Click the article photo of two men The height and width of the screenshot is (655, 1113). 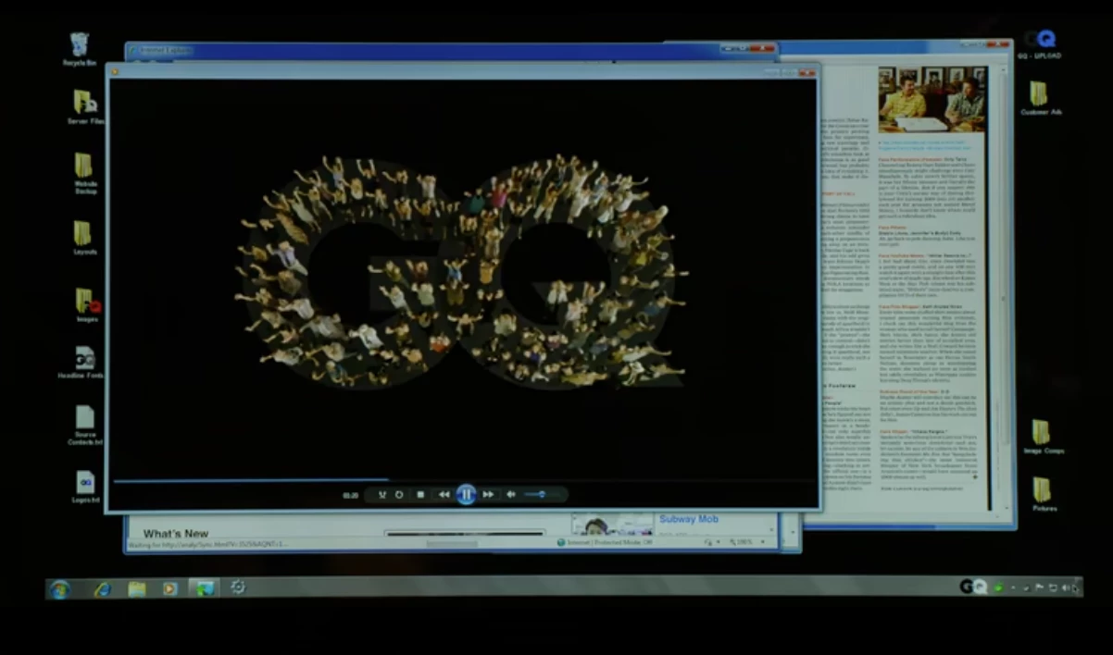coord(932,99)
